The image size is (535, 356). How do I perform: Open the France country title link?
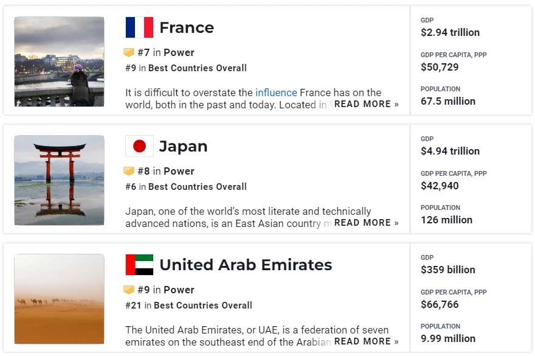[x=187, y=27]
